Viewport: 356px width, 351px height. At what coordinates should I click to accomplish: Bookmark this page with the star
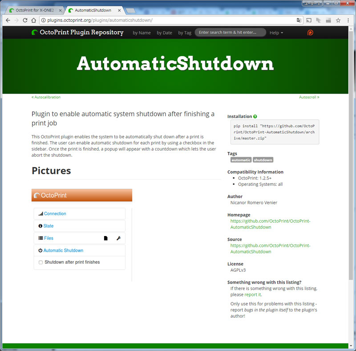click(338, 20)
